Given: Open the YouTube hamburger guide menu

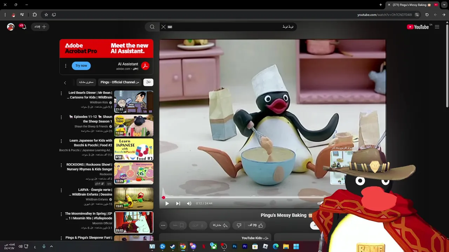Looking at the screenshot, I should coord(437,27).
